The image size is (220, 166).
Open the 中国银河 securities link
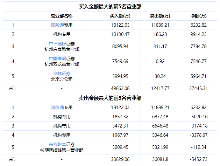[x=57, y=59]
